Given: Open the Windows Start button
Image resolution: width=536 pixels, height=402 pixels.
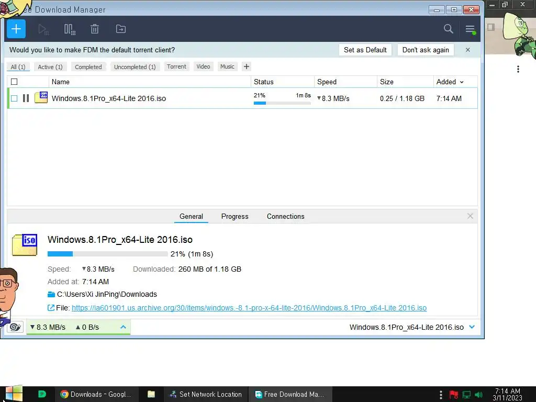Looking at the screenshot, I should 14,394.
